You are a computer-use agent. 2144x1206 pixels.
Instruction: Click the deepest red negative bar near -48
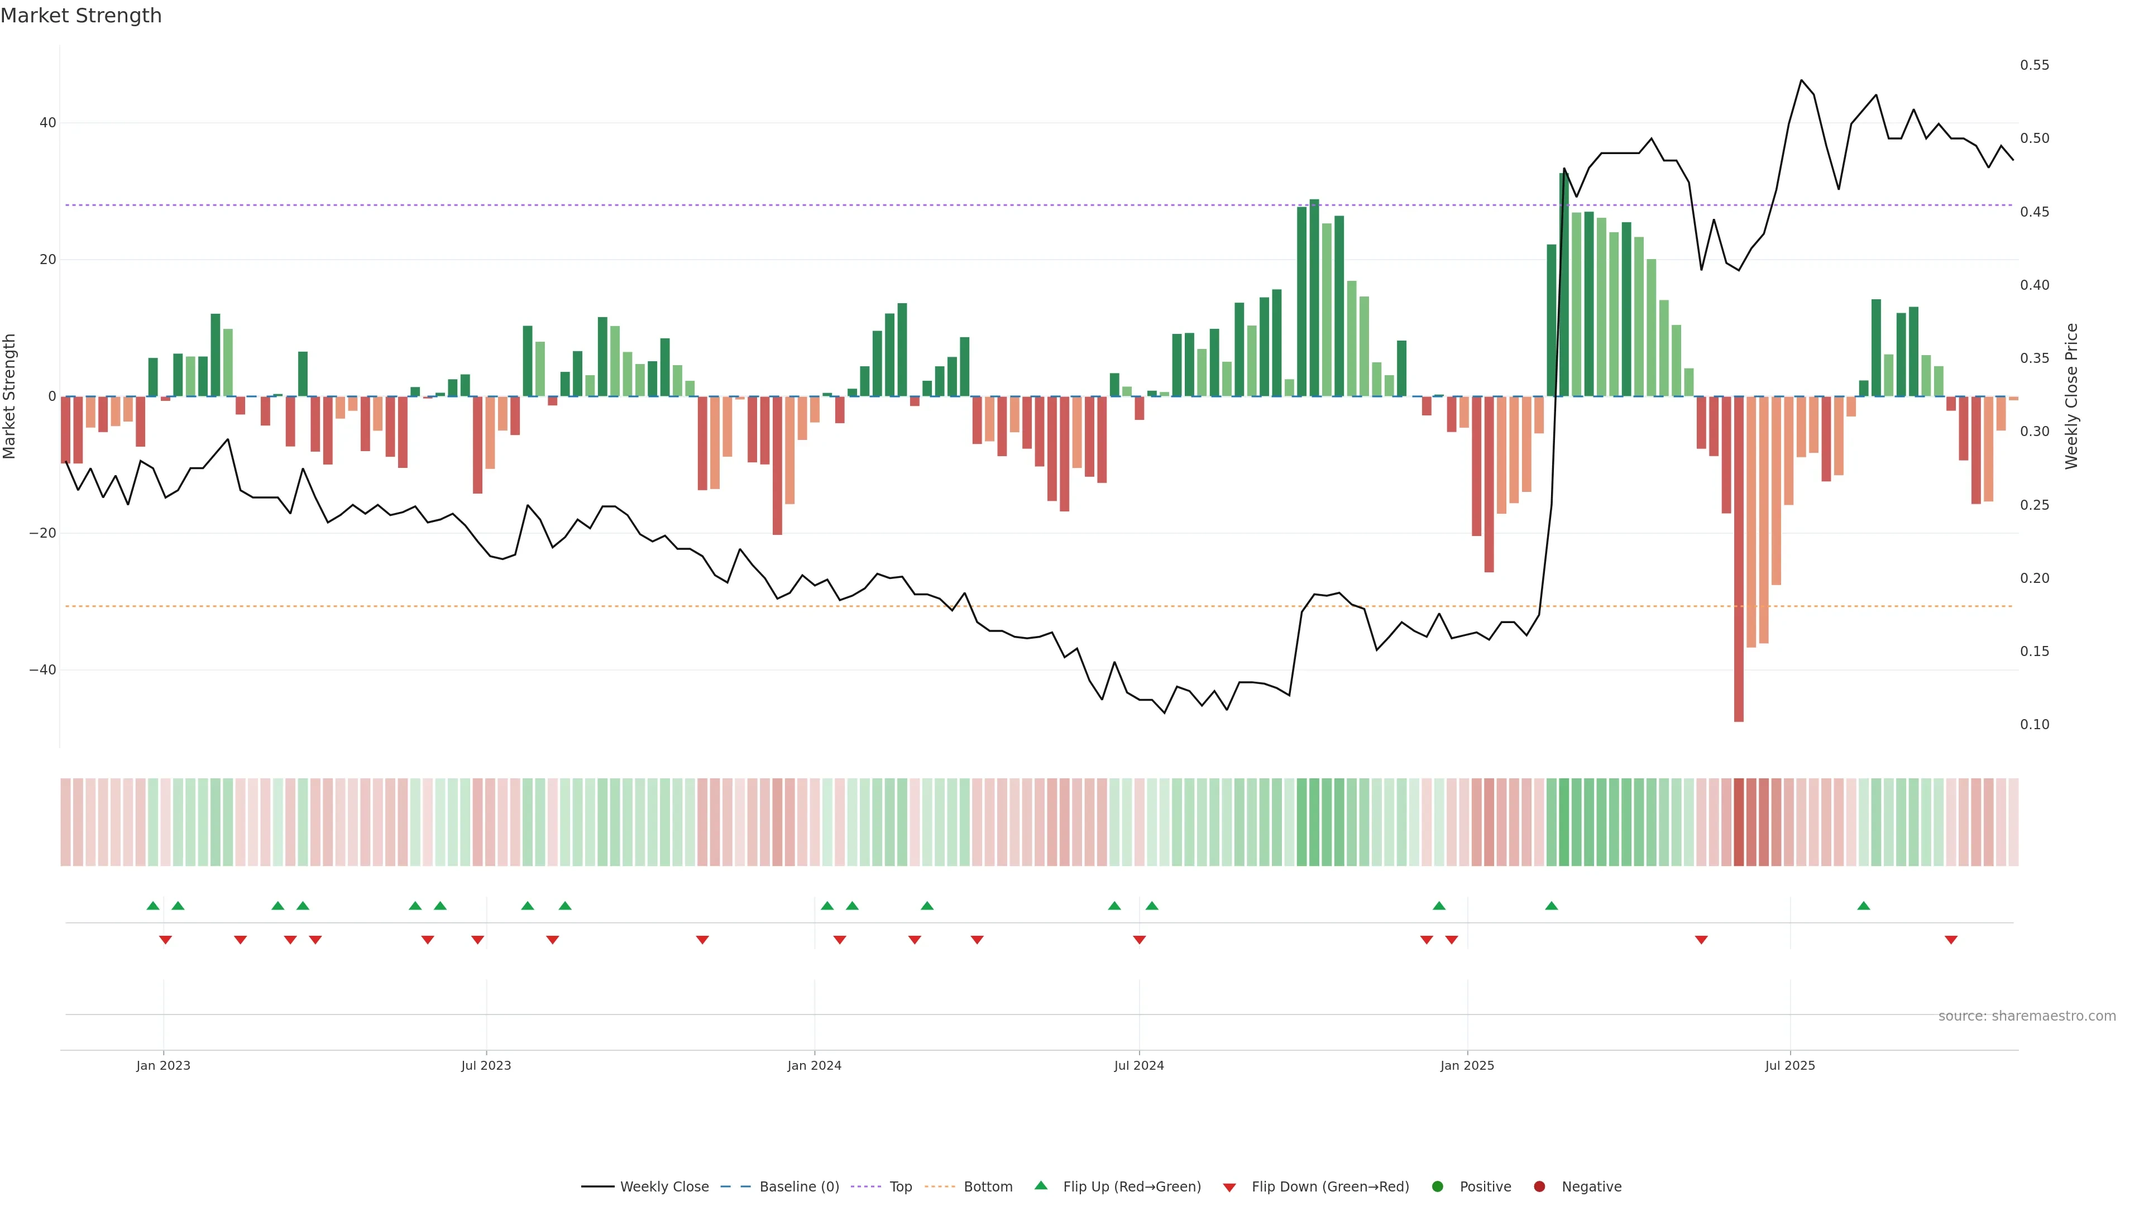1739,558
